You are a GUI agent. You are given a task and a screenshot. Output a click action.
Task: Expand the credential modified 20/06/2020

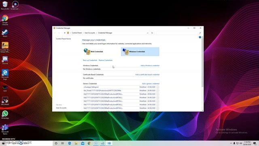click(158, 94)
